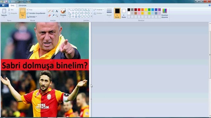Switch to the Giriş tab
The image size is (211, 118).
coord(13,6)
